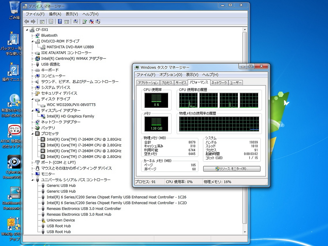The image size is (328, 246).
Task: Collapse the ディスク ドライブ node
Action: tap(32, 99)
